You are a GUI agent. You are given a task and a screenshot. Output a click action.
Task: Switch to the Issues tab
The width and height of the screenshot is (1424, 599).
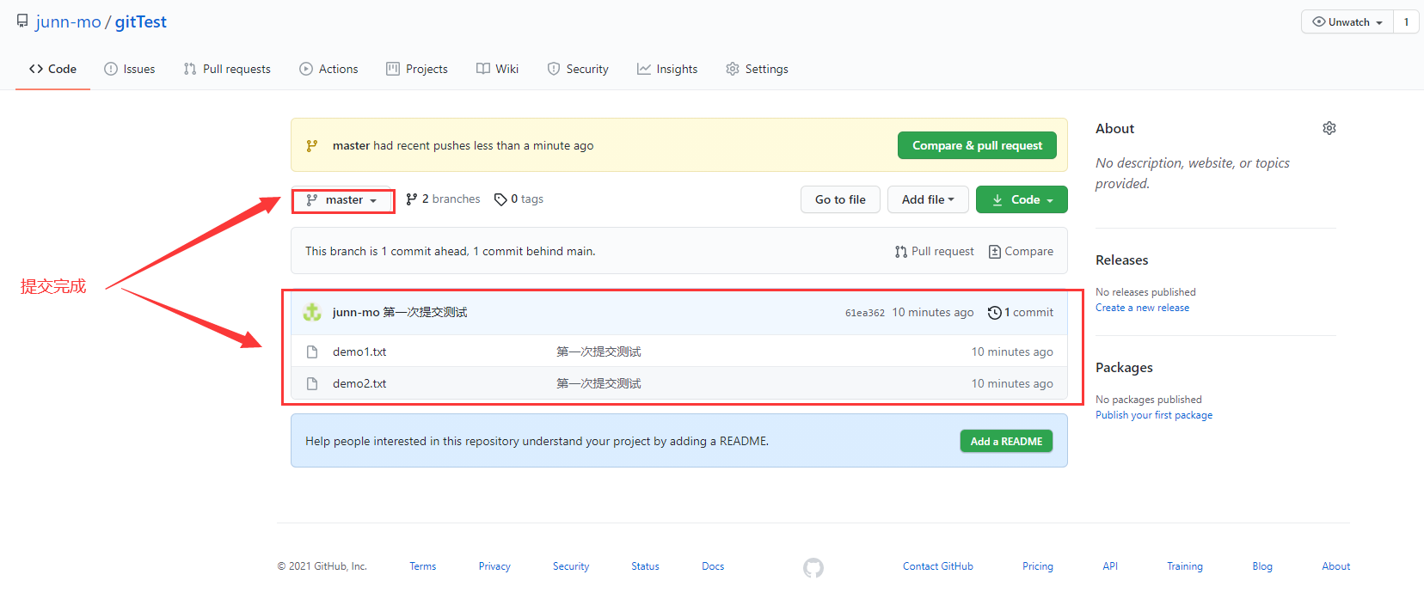tap(130, 69)
